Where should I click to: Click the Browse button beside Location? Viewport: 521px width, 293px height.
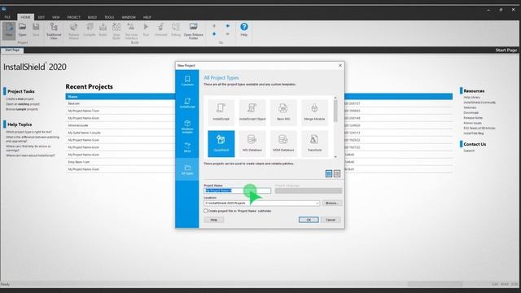331,203
